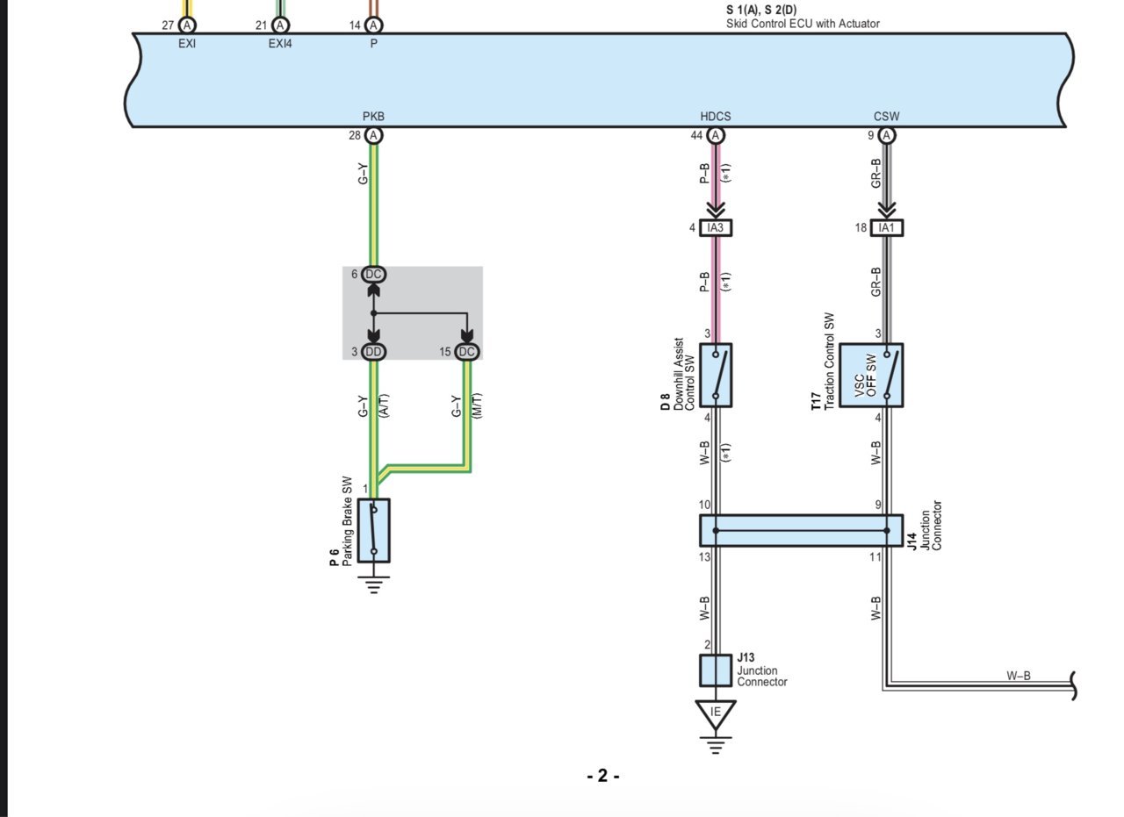Click the W-B label between J14 and J13
Image resolution: width=1124 pixels, height=817 pixels.
tap(705, 609)
